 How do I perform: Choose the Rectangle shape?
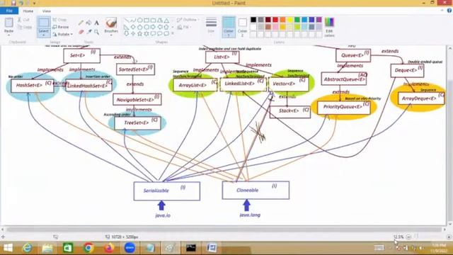coord(147,21)
